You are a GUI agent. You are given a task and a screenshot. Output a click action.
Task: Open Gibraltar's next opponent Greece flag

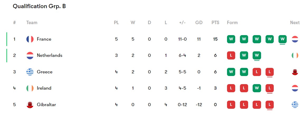[x=295, y=105]
